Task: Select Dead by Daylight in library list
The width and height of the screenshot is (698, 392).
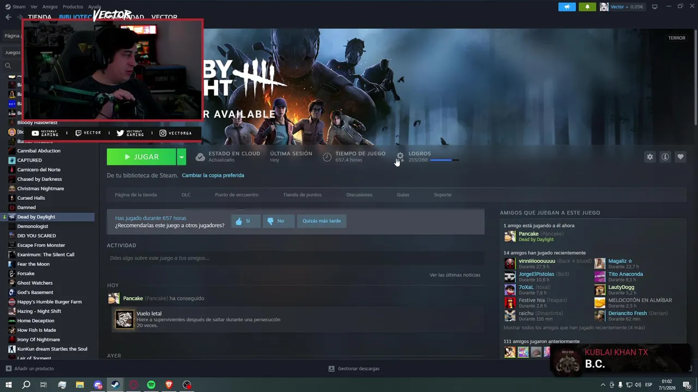Action: (x=47, y=217)
